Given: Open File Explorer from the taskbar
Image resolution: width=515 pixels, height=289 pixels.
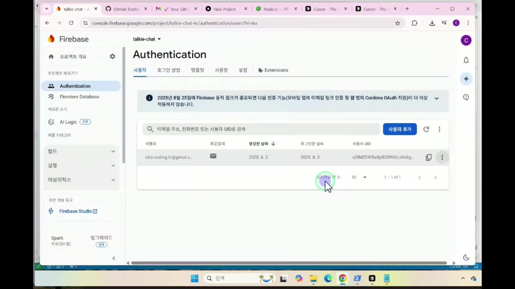Looking at the screenshot, I should click(x=313, y=279).
